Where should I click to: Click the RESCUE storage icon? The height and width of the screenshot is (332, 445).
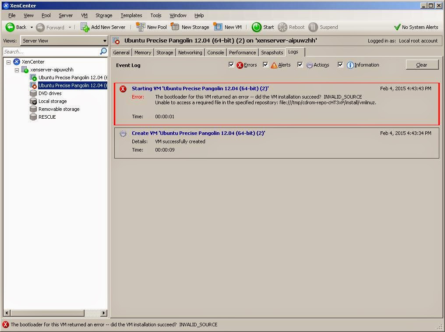(33, 117)
